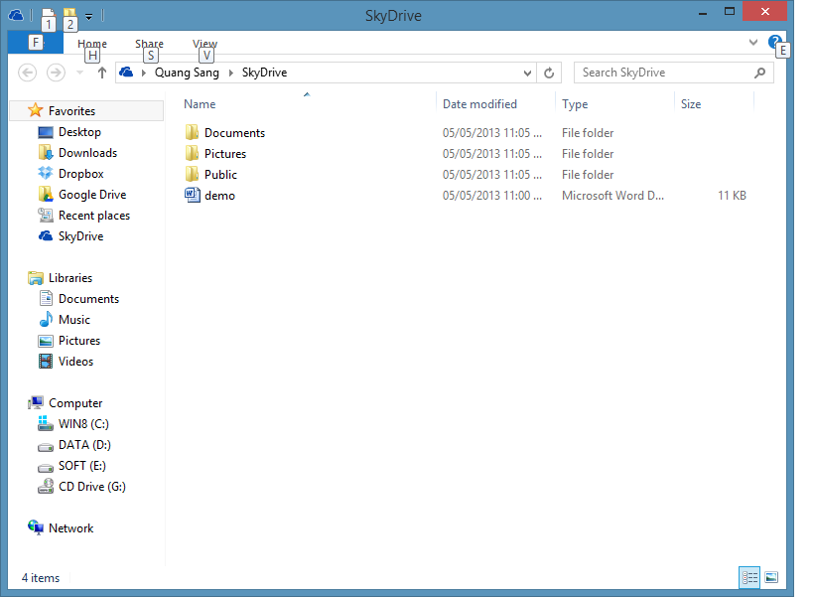Click the 05/05/2013 11:00 date cell
813x597 pixels.
[x=492, y=196]
